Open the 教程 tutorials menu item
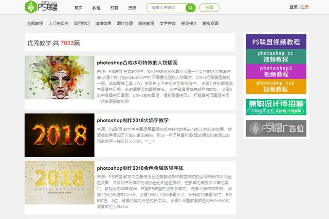 tap(96, 8)
